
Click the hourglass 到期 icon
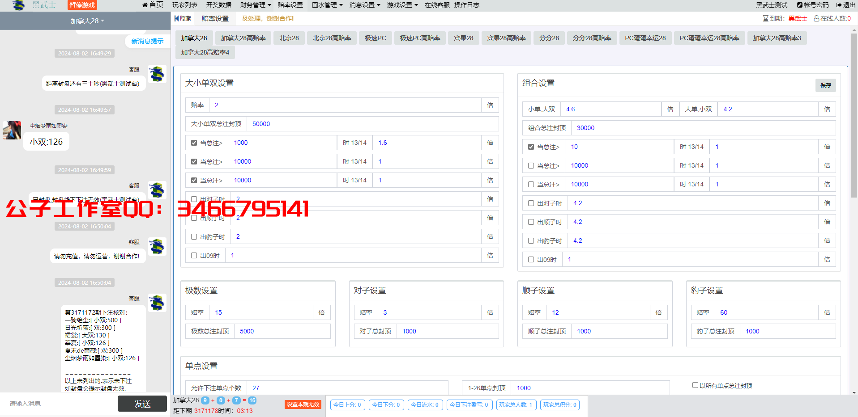(765, 18)
